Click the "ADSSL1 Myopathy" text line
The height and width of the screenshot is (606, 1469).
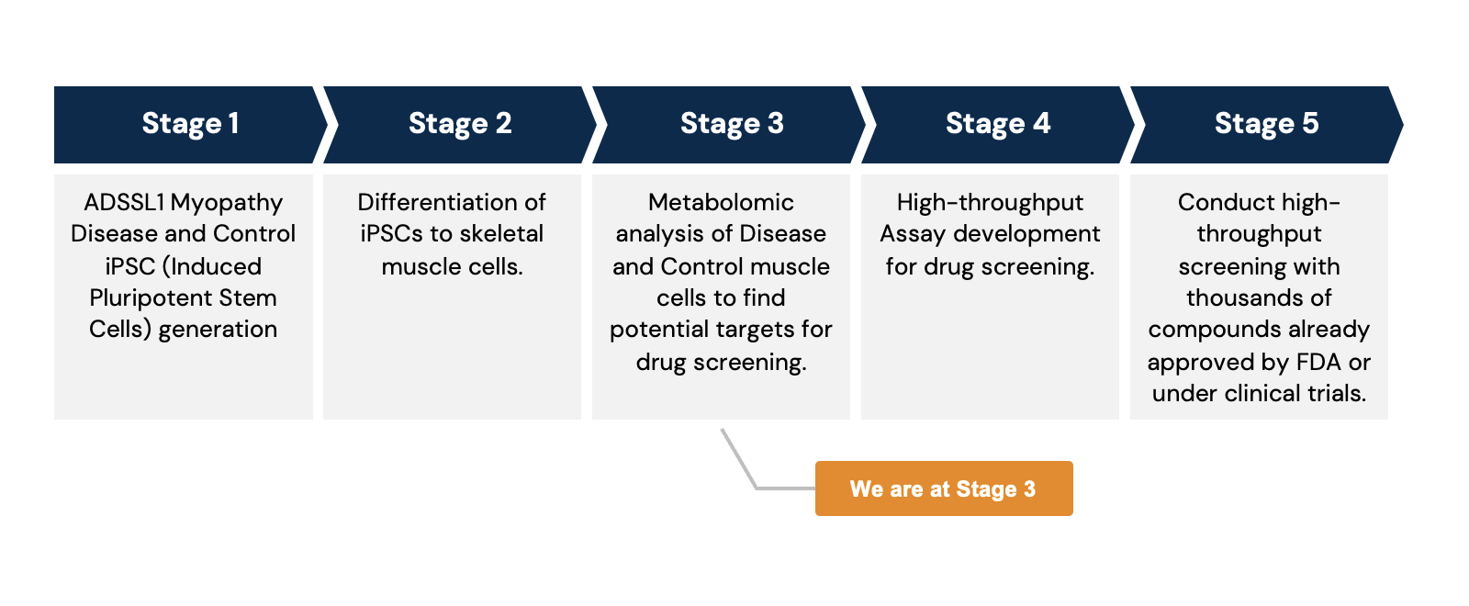[183, 202]
